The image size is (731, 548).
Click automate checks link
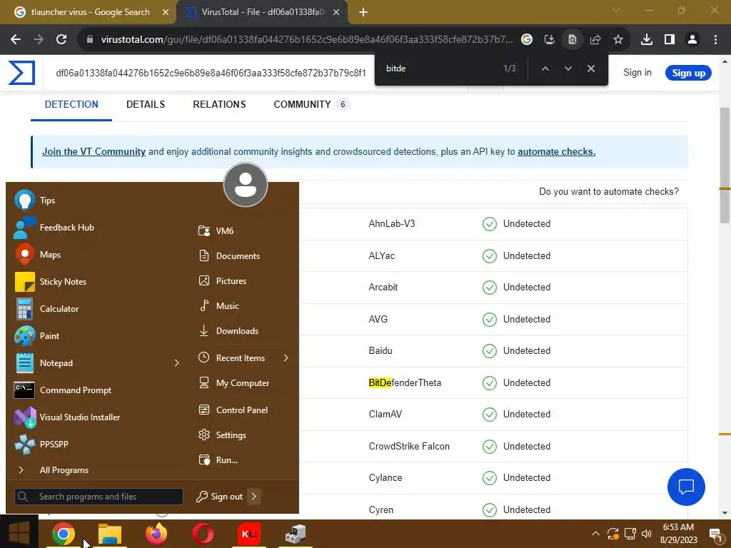(556, 152)
